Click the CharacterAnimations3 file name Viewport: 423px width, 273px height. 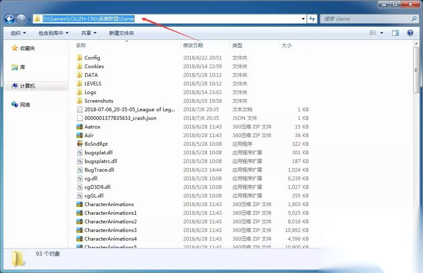pyautogui.click(x=110, y=230)
